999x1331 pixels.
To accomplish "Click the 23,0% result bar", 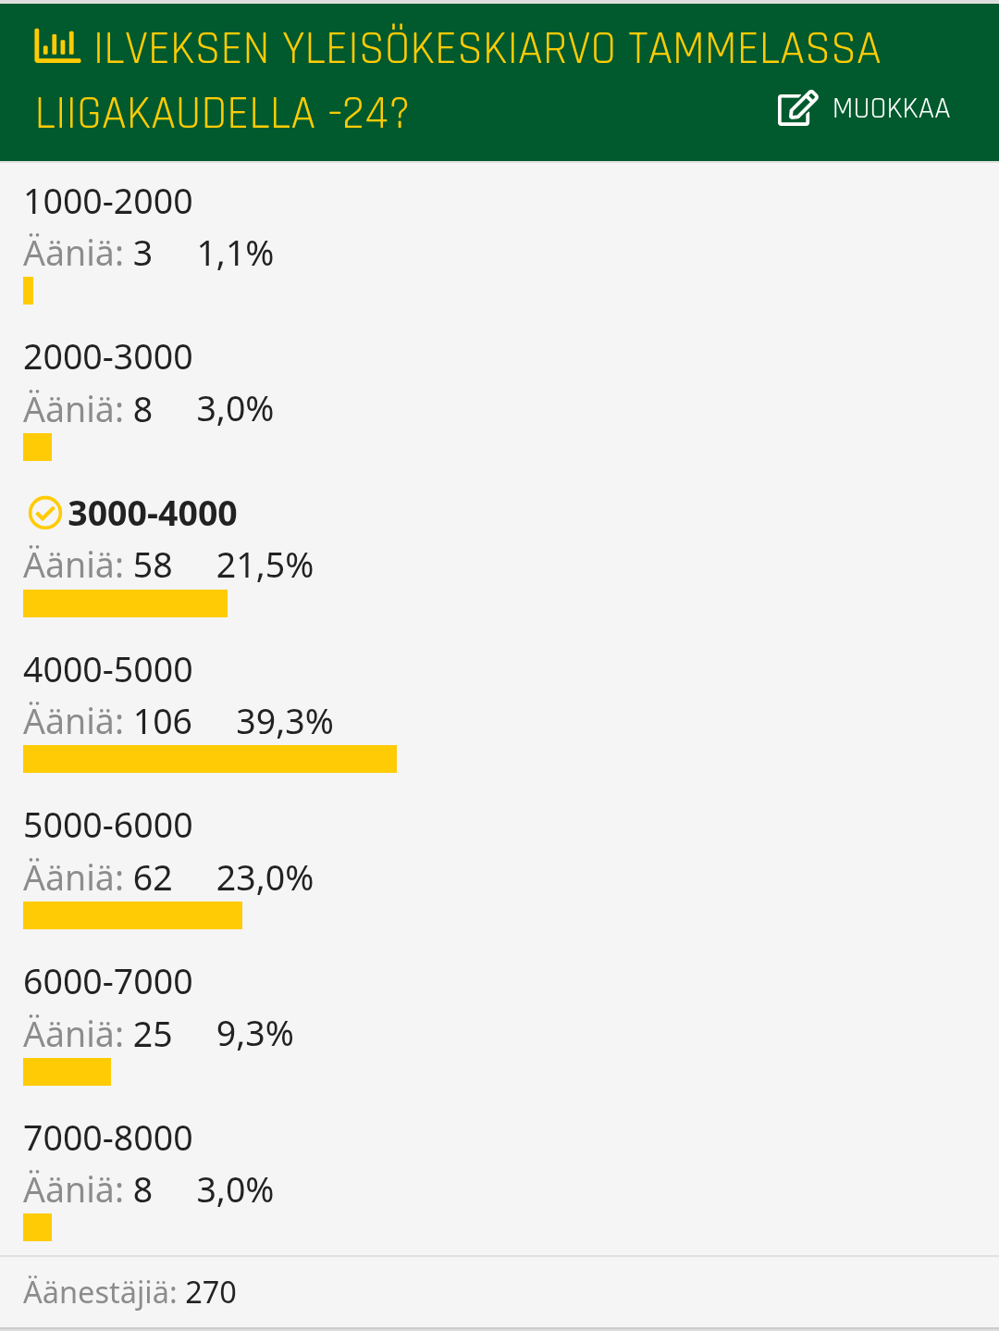I will click(x=132, y=915).
